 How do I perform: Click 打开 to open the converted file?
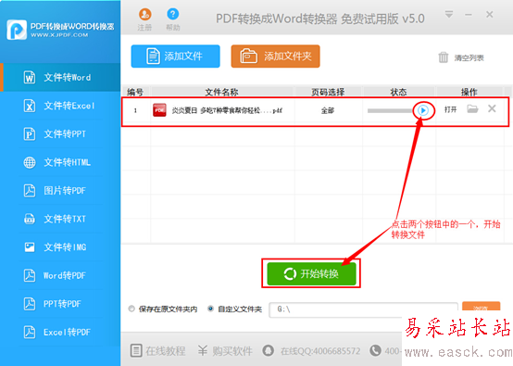[x=450, y=109]
